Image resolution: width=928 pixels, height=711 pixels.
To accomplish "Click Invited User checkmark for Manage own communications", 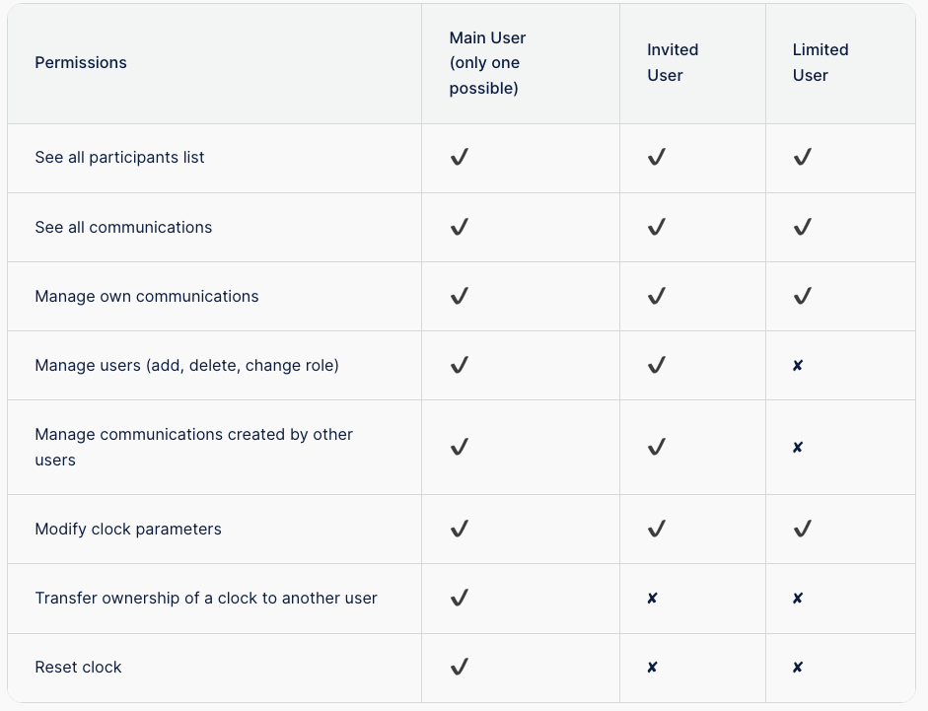I will point(657,296).
